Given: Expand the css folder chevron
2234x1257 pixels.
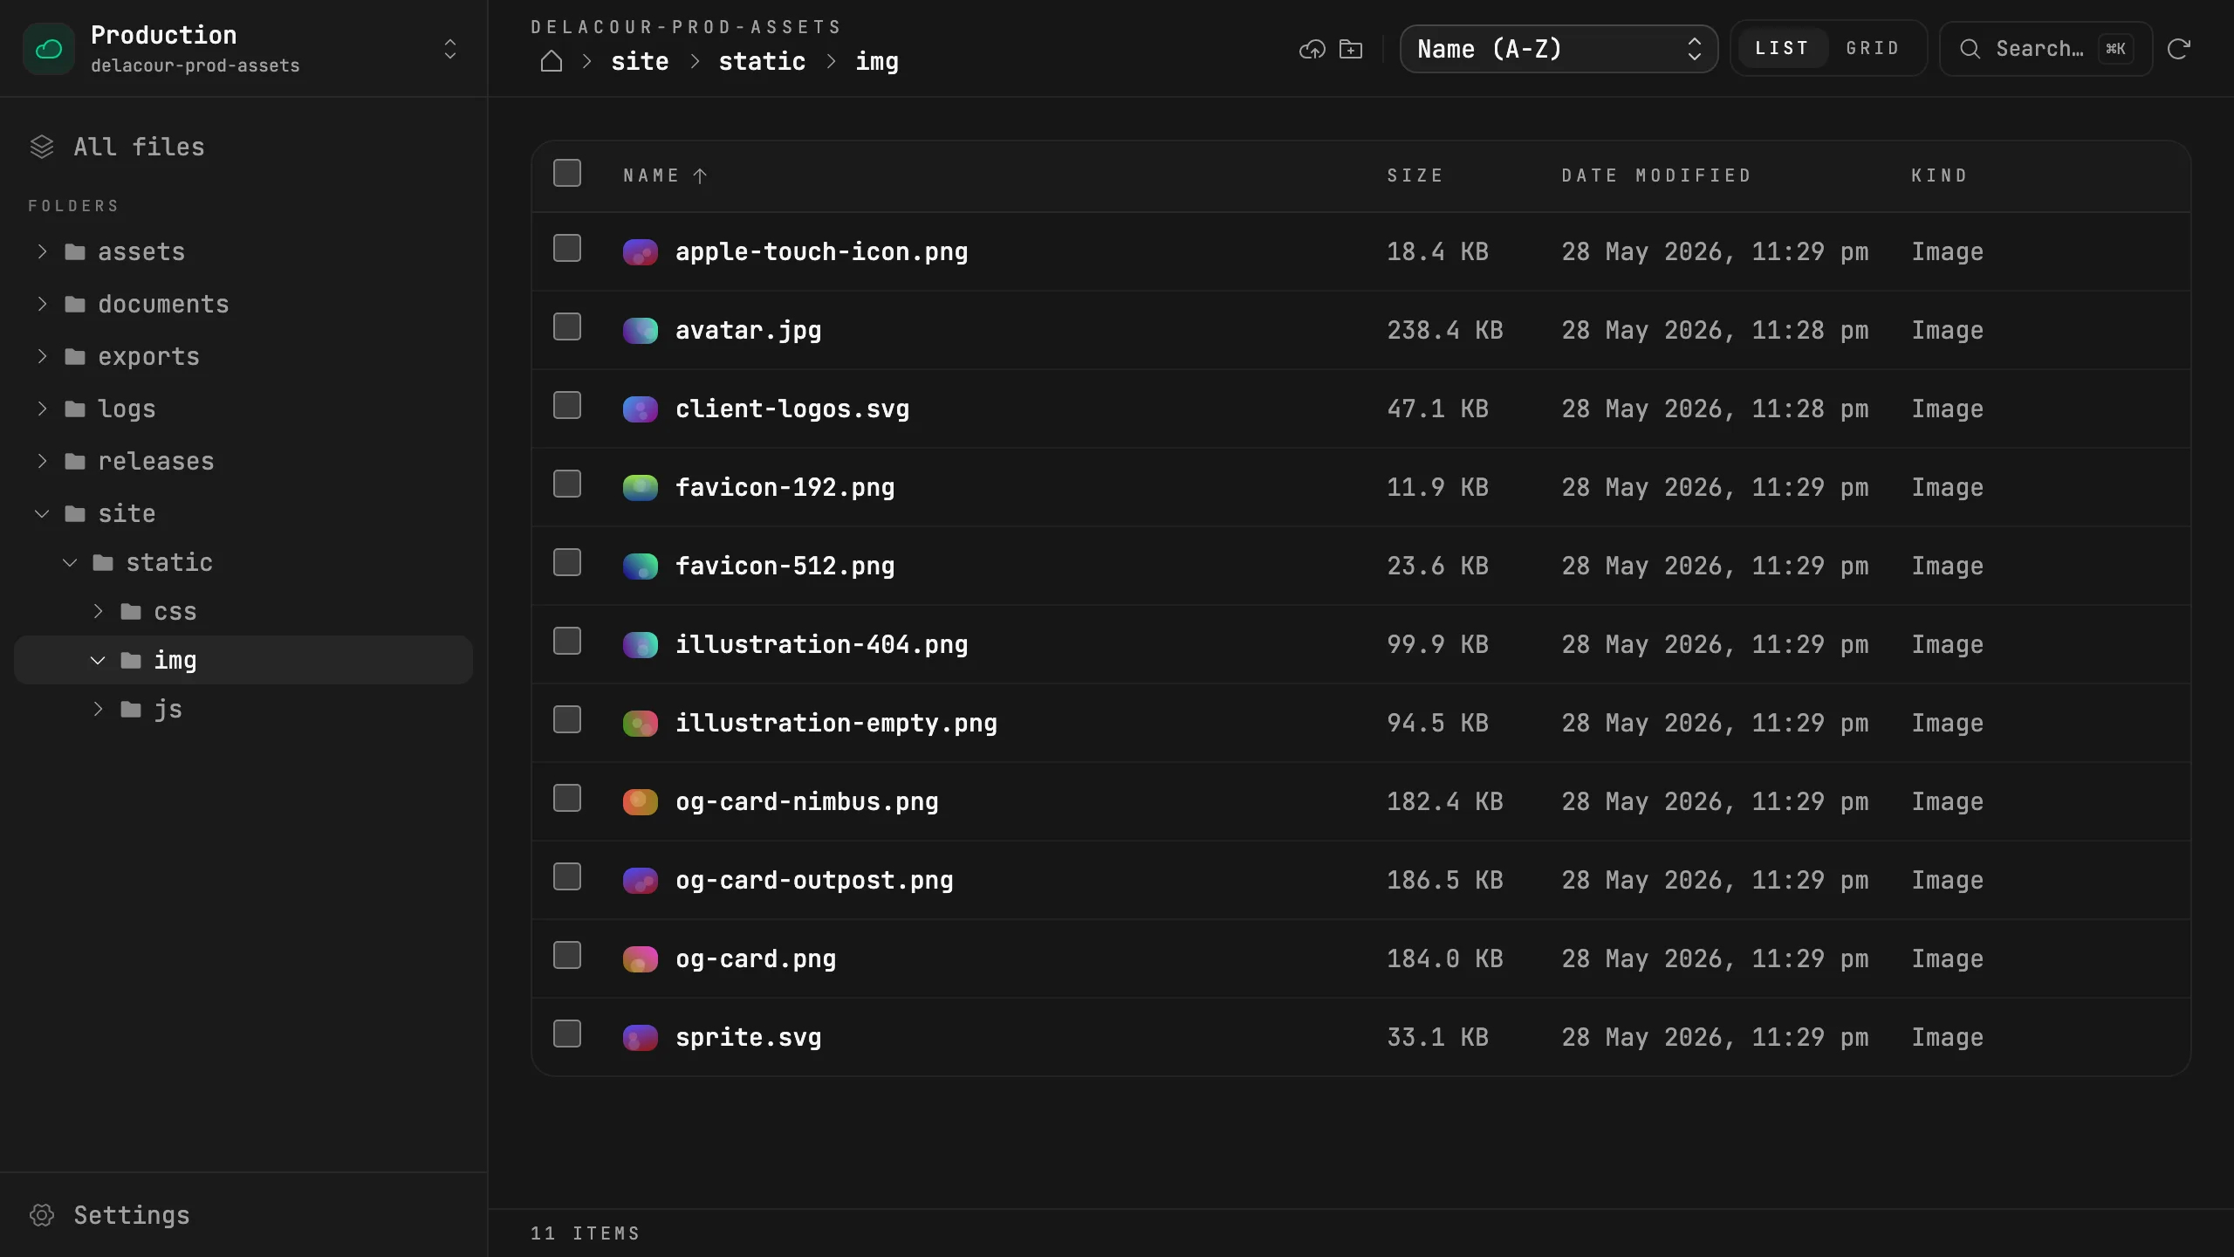Looking at the screenshot, I should [x=98, y=611].
